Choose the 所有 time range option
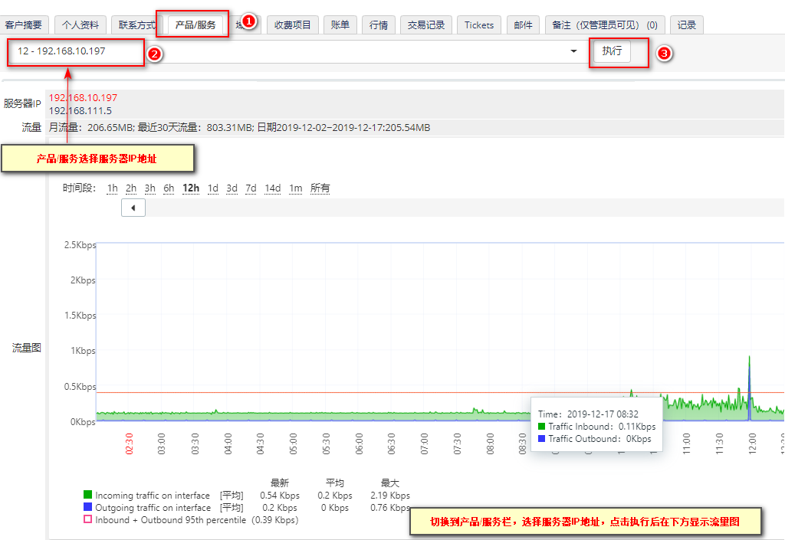 point(320,188)
